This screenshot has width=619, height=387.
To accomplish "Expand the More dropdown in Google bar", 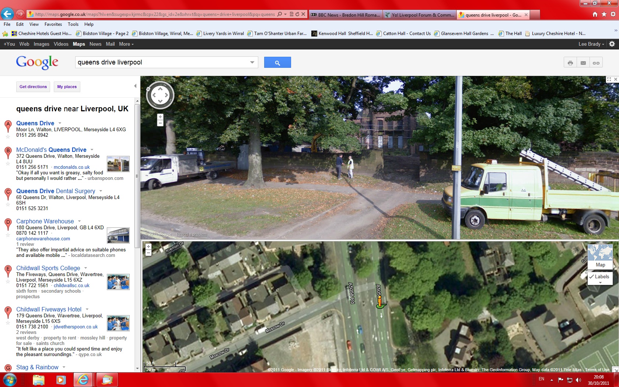I will pyautogui.click(x=126, y=44).
